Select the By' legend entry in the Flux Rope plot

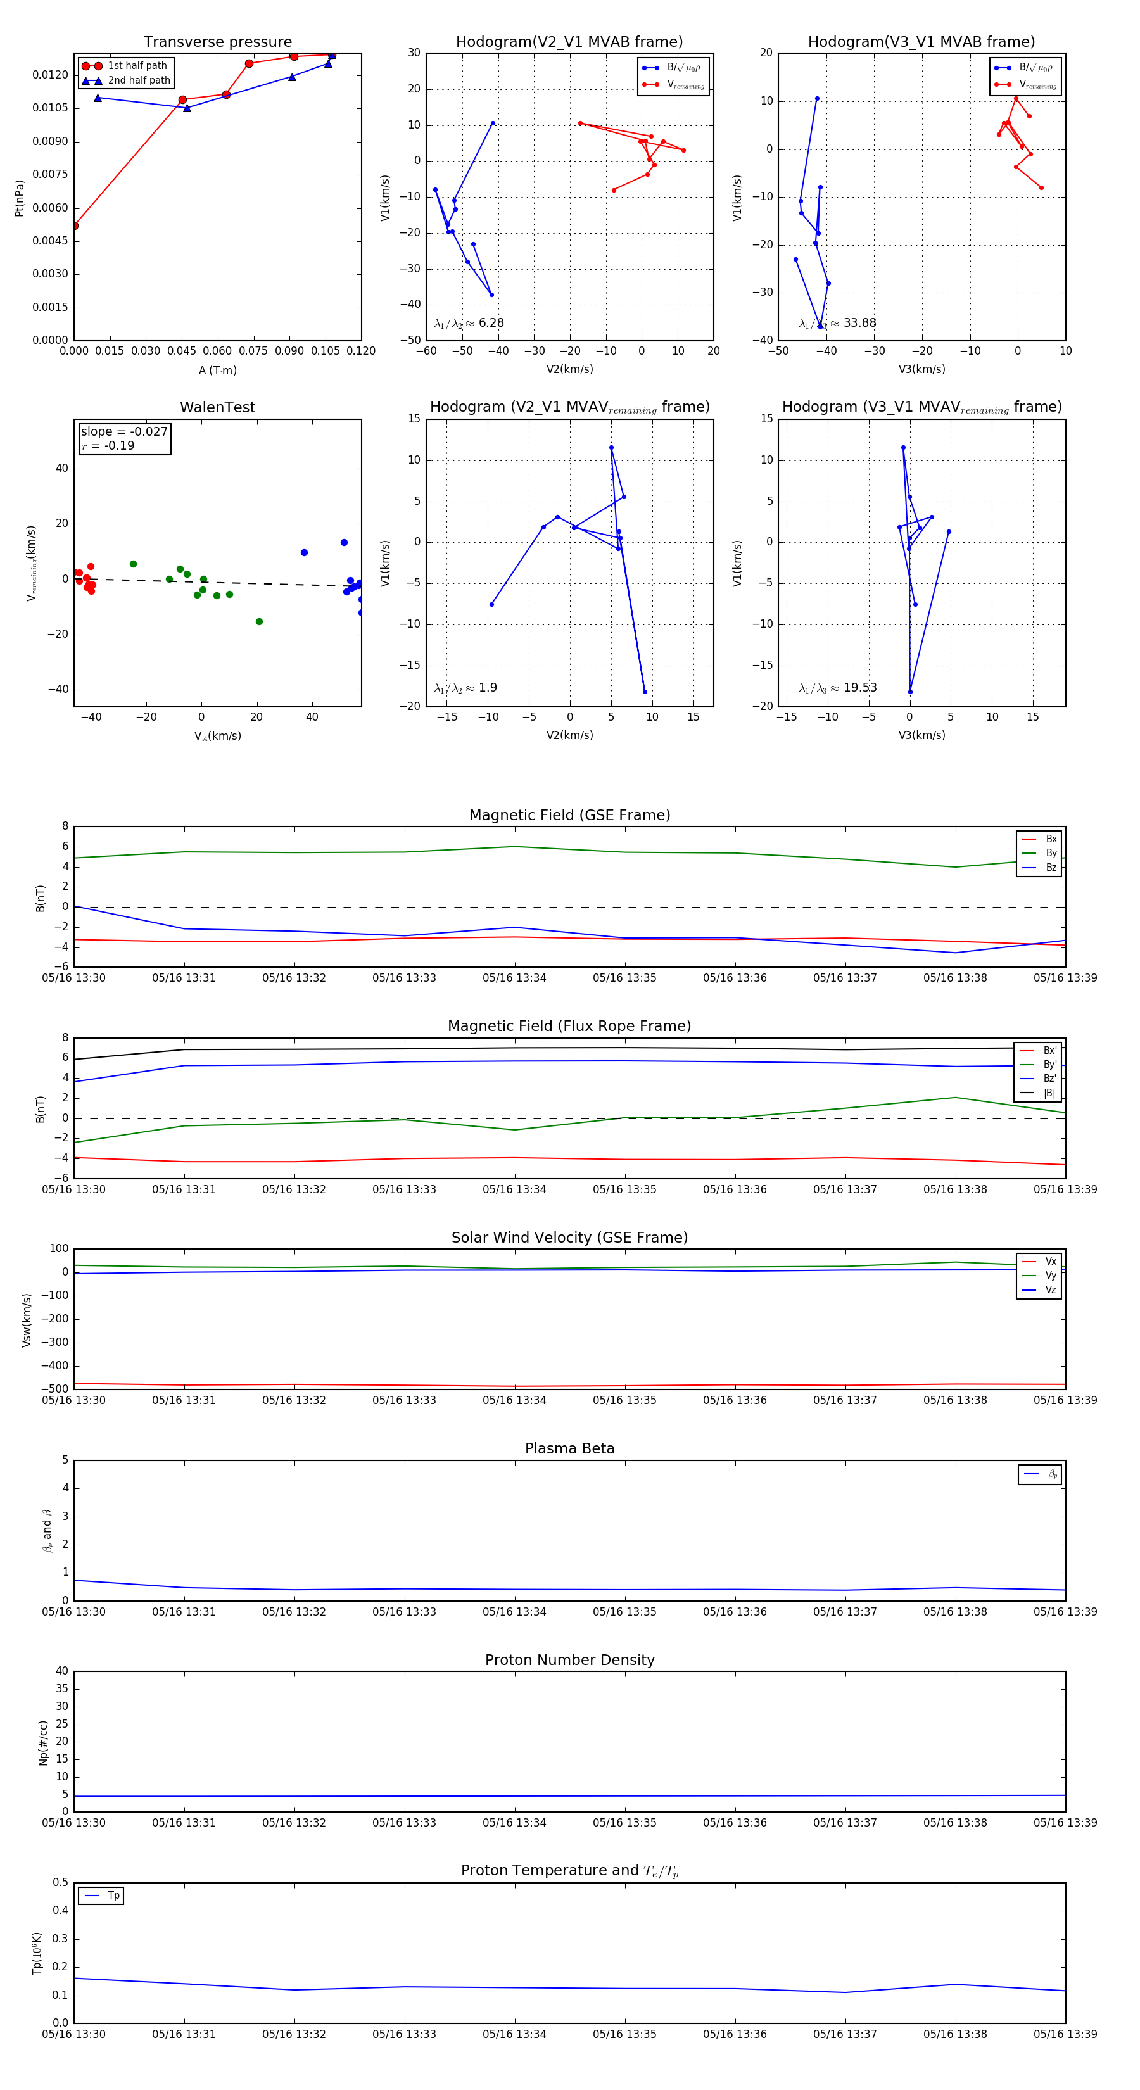(x=1038, y=1065)
